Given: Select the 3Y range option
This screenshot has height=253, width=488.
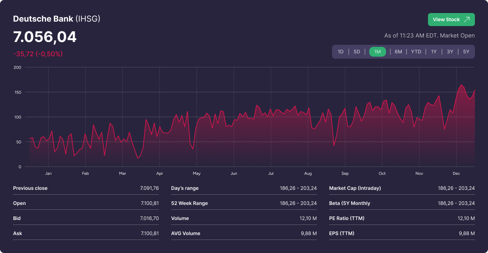Looking at the screenshot, I should pos(450,52).
